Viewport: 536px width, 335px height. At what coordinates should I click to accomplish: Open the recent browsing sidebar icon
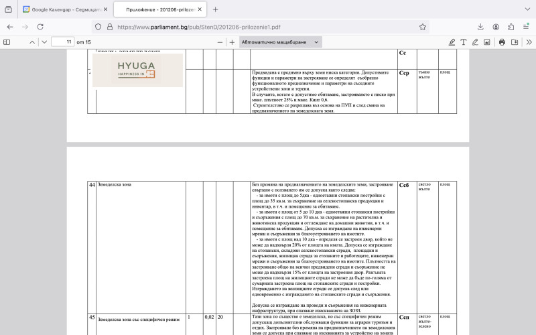pos(8,9)
